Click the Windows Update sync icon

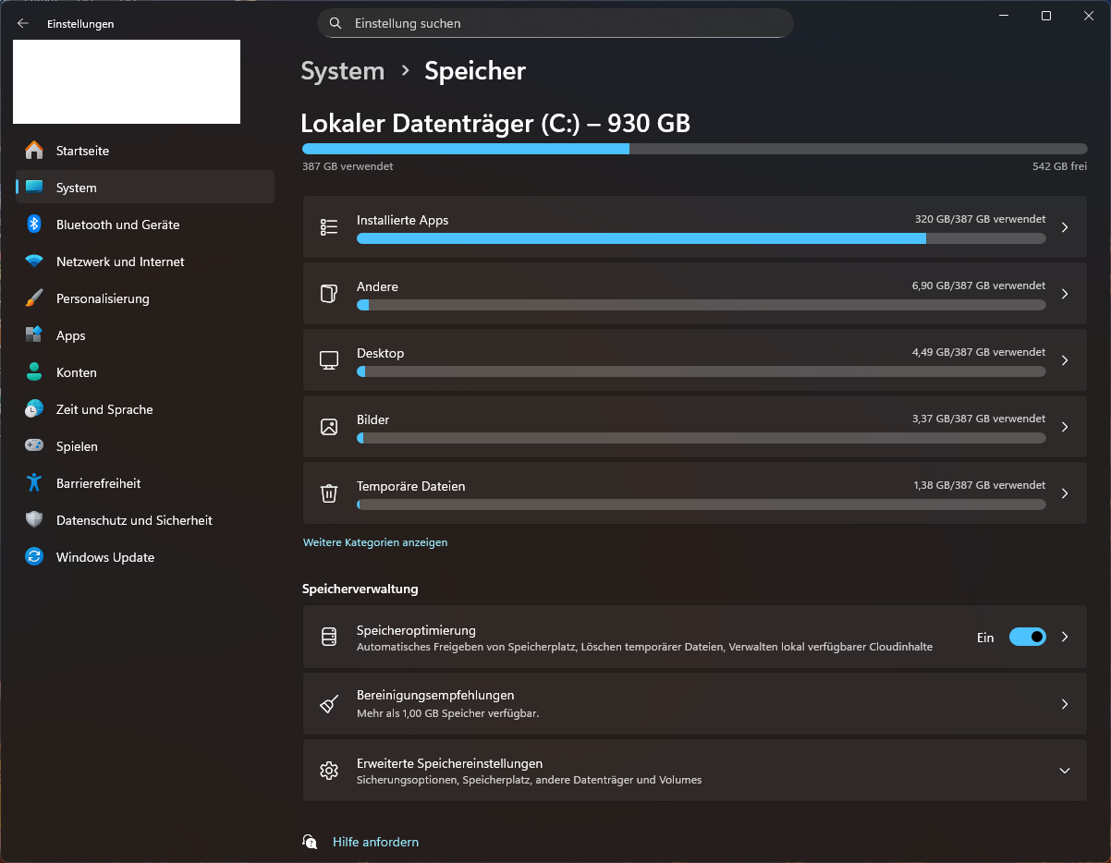click(x=34, y=556)
